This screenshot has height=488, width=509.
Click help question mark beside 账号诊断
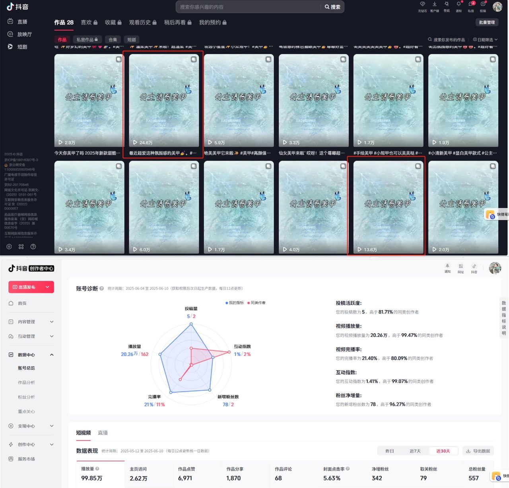[x=102, y=289]
